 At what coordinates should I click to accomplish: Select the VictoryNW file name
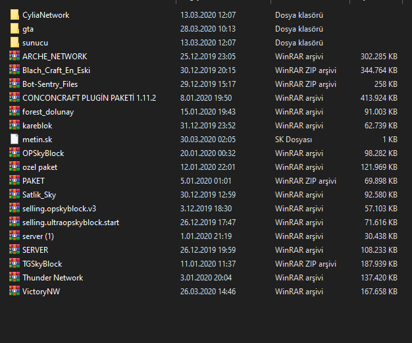coord(41,292)
